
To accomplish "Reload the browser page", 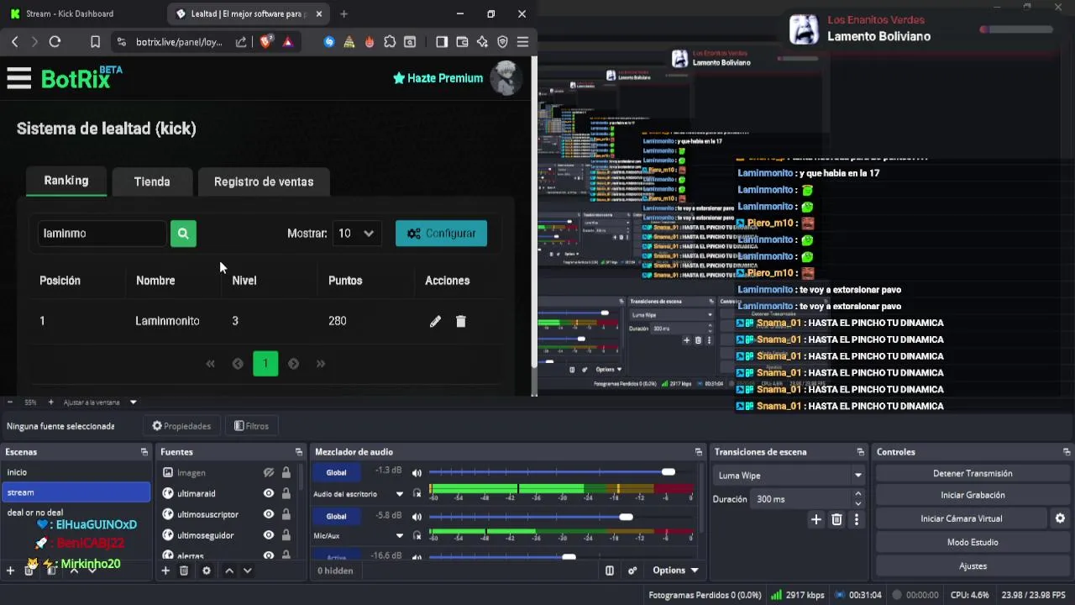I will pos(55,41).
